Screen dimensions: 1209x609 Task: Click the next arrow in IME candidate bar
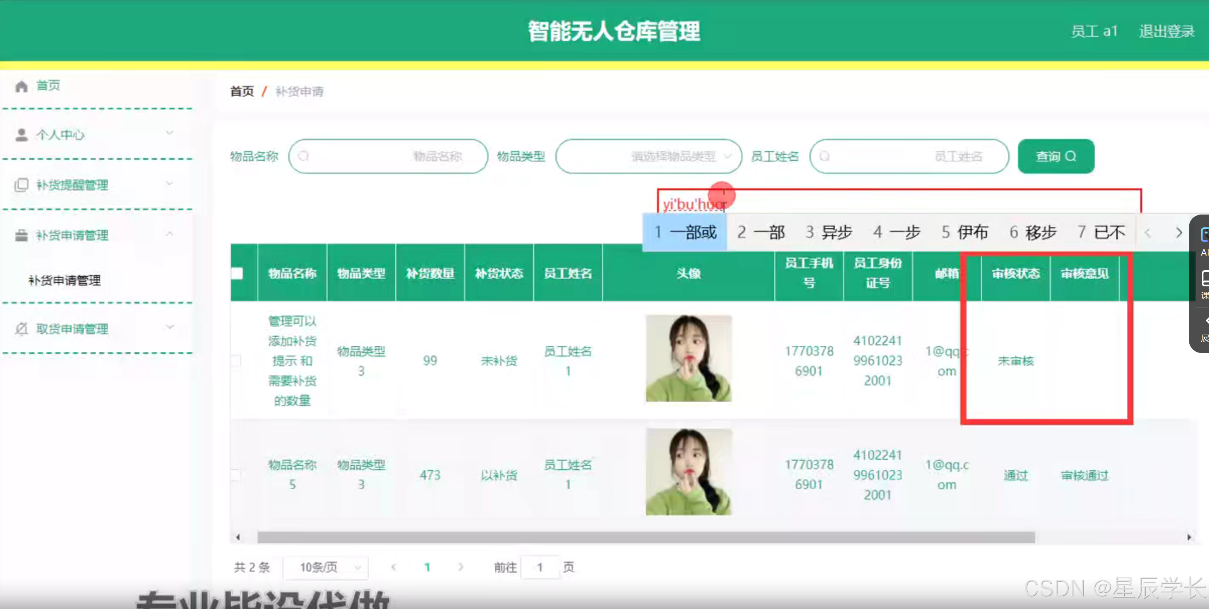[1178, 233]
